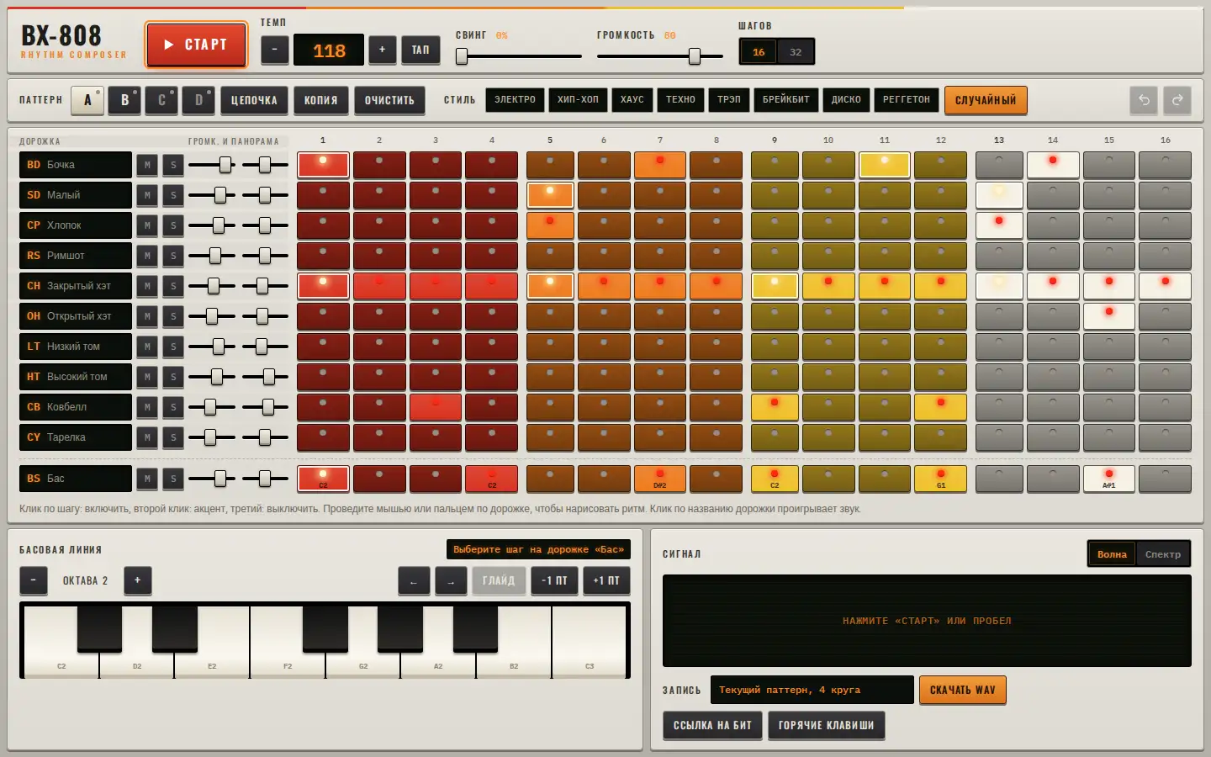This screenshot has width=1211, height=757.
Task: Select bass step 7 labeled D#2
Action: pyautogui.click(x=660, y=479)
